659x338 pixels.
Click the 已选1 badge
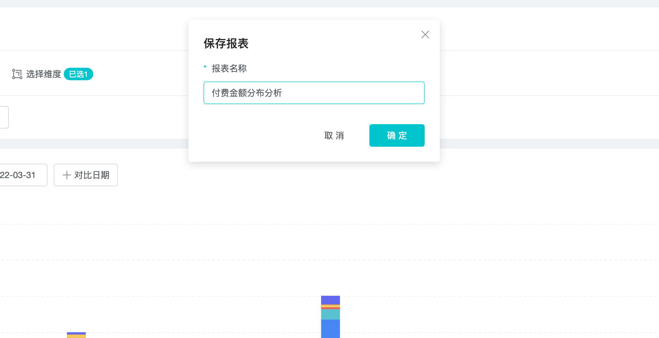pyautogui.click(x=78, y=74)
